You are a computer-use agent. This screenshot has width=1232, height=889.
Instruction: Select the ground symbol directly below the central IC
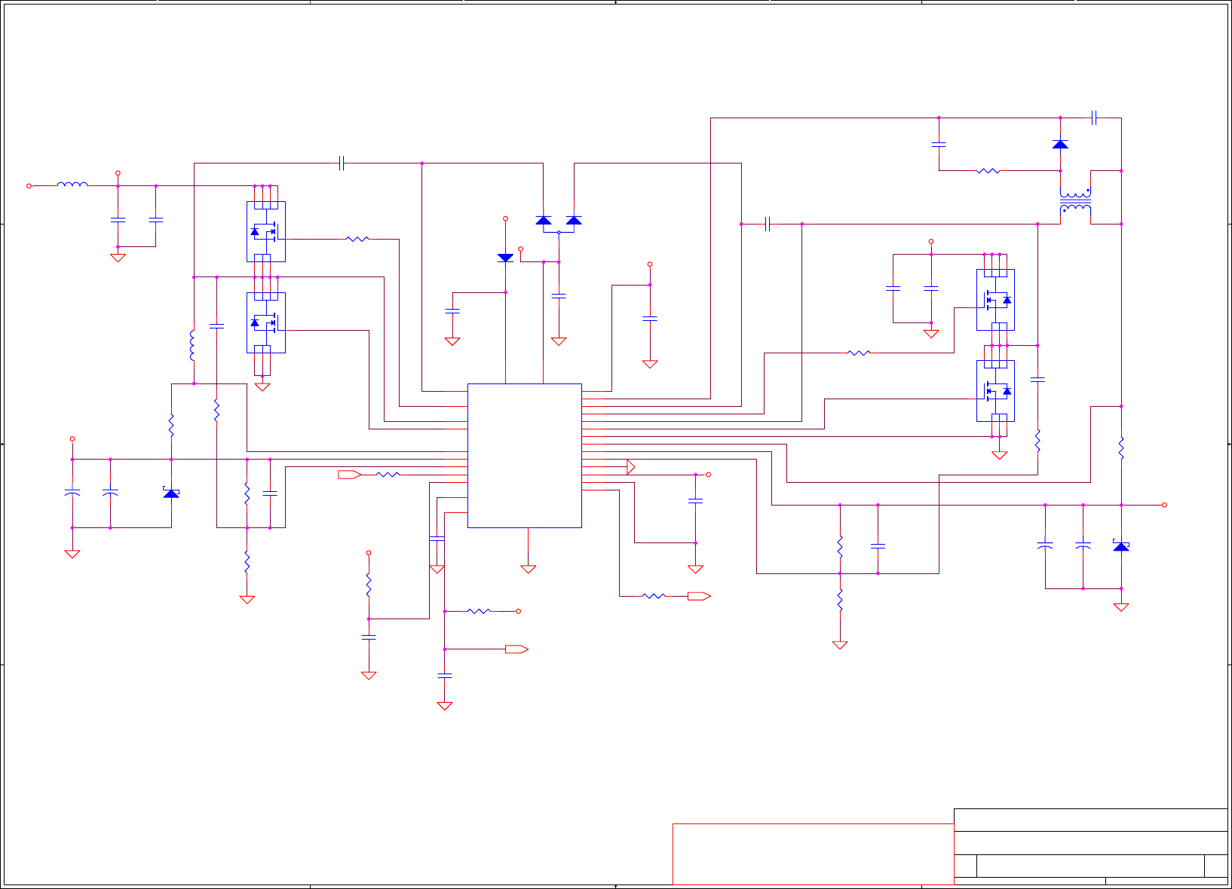(x=528, y=569)
